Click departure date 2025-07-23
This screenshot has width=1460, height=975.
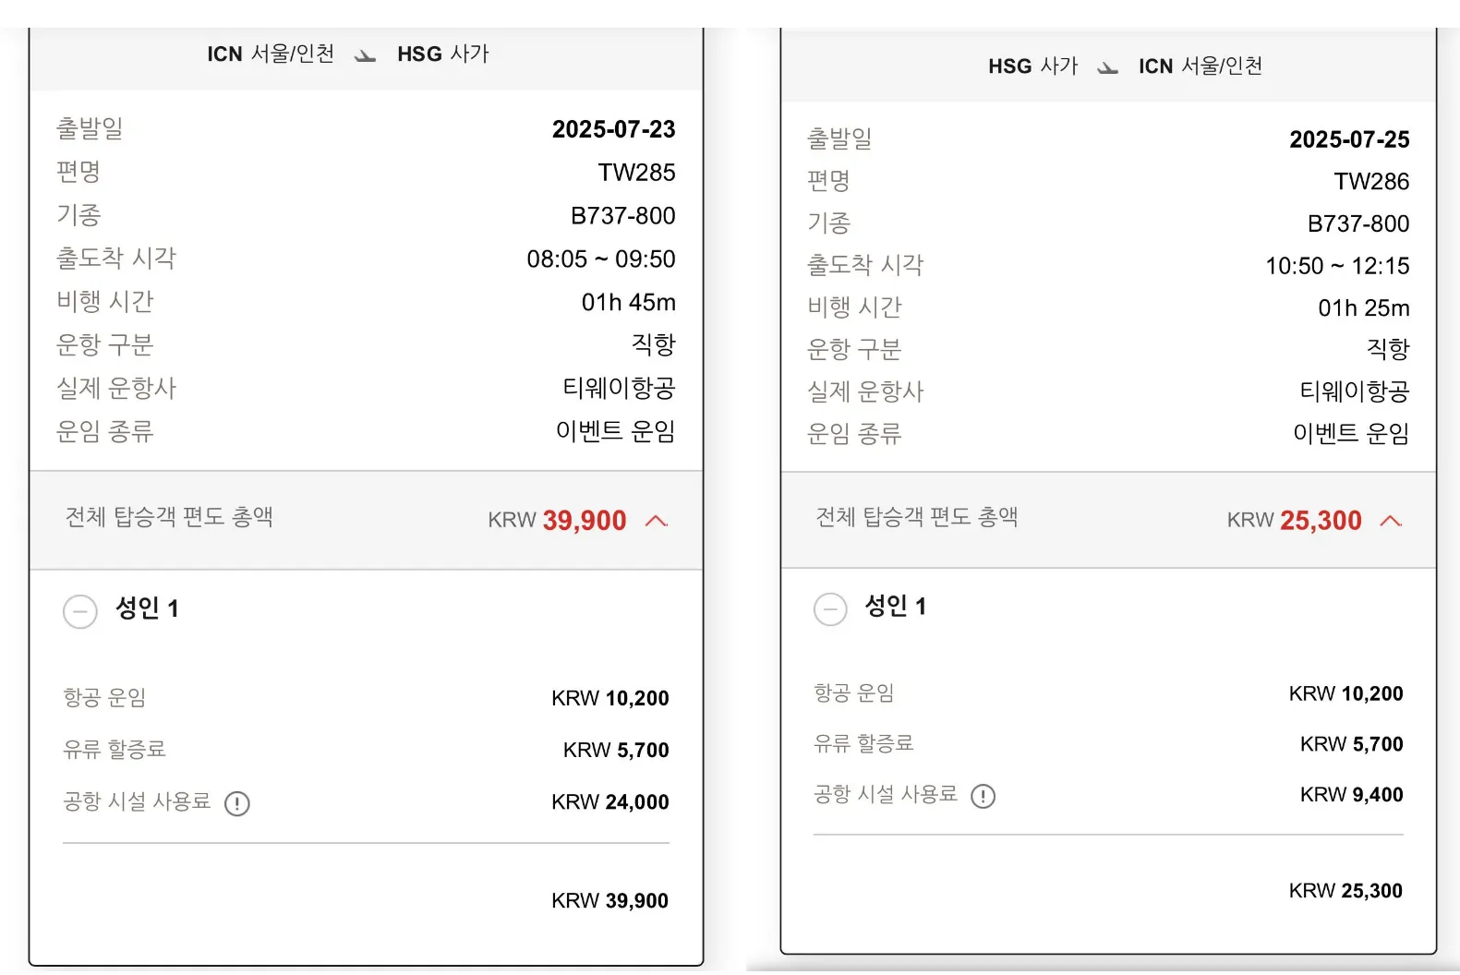click(x=613, y=129)
